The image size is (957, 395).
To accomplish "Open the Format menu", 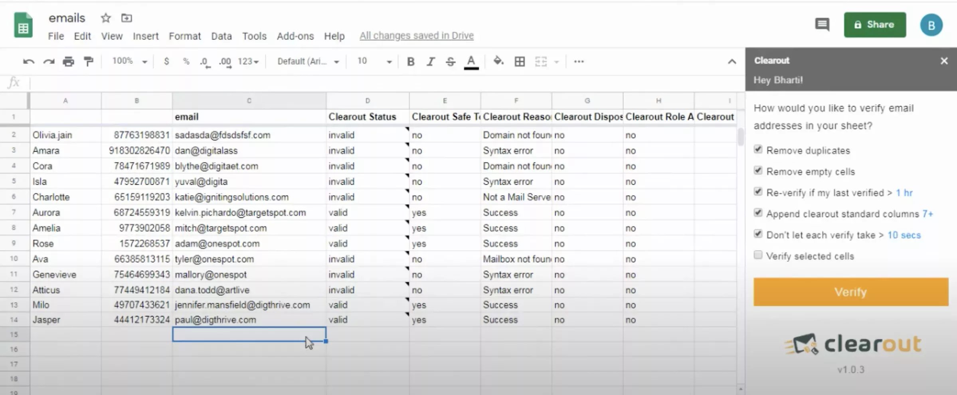I will [x=185, y=36].
